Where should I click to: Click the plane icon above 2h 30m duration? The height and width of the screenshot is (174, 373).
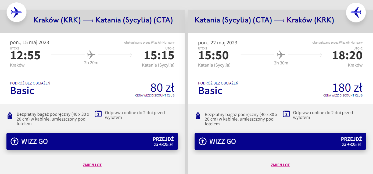[281, 55]
